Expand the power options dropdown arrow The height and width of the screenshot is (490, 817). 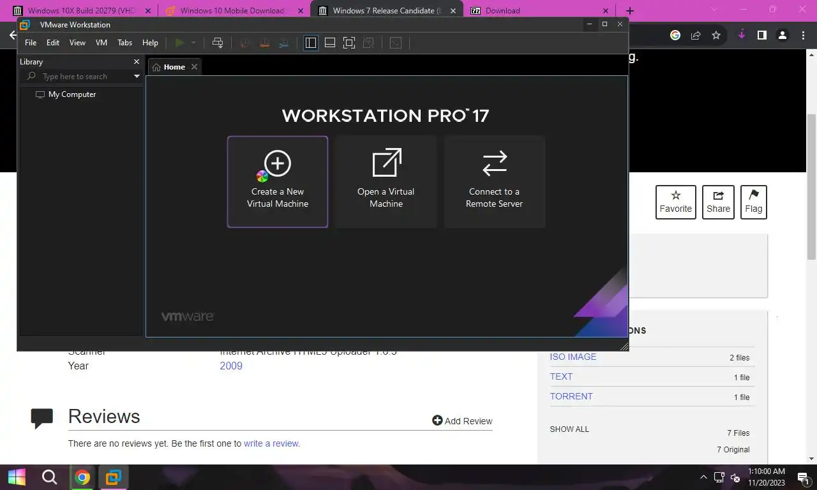pos(193,43)
